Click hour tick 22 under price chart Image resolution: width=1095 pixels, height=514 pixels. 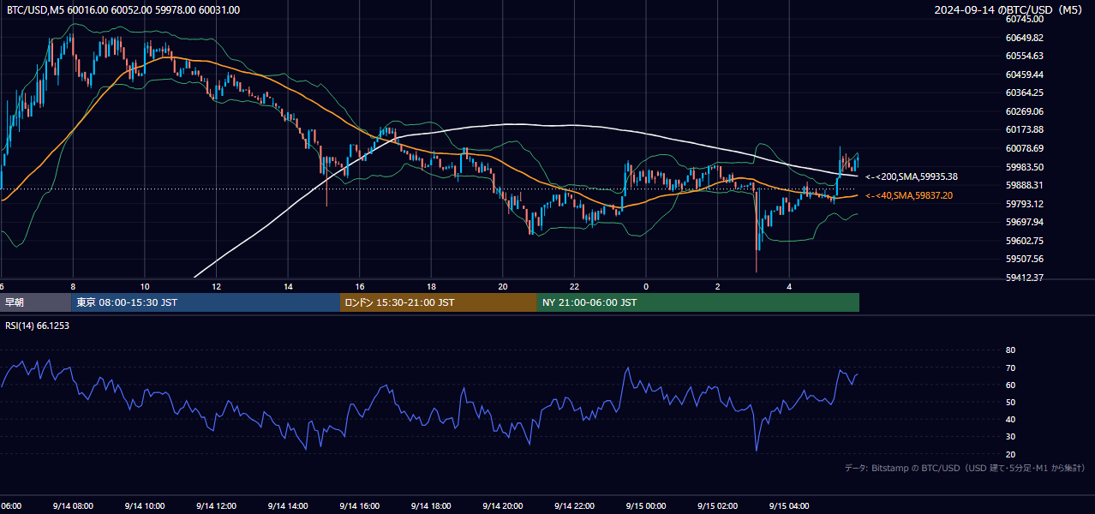point(575,287)
